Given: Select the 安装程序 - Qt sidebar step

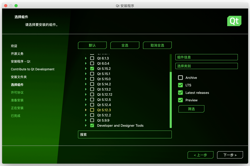Looking at the screenshot, I should [x=20, y=62].
